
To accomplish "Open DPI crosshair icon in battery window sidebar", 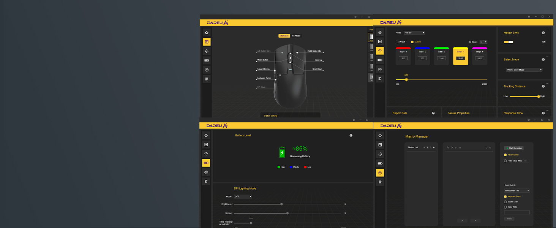I will click(x=206, y=154).
